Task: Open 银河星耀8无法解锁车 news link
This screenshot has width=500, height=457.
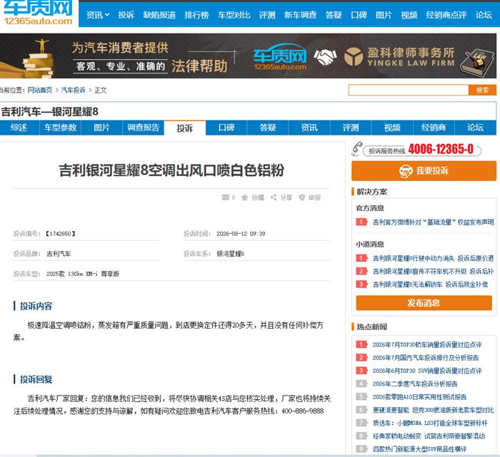Action: point(431,284)
